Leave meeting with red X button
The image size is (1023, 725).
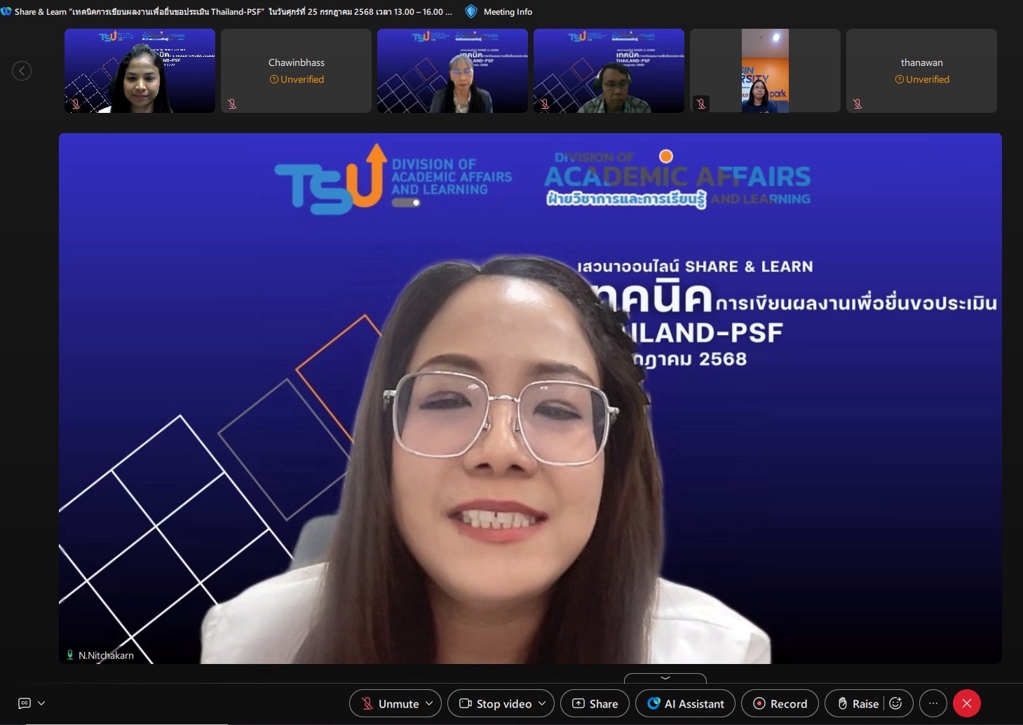(x=967, y=703)
